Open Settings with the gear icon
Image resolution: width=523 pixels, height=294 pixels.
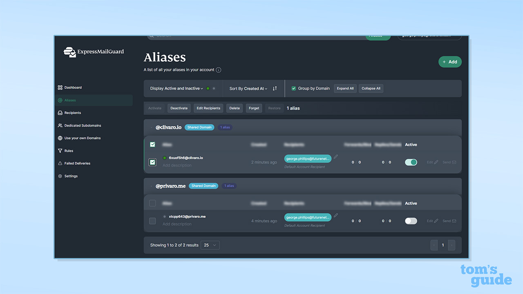click(x=59, y=176)
